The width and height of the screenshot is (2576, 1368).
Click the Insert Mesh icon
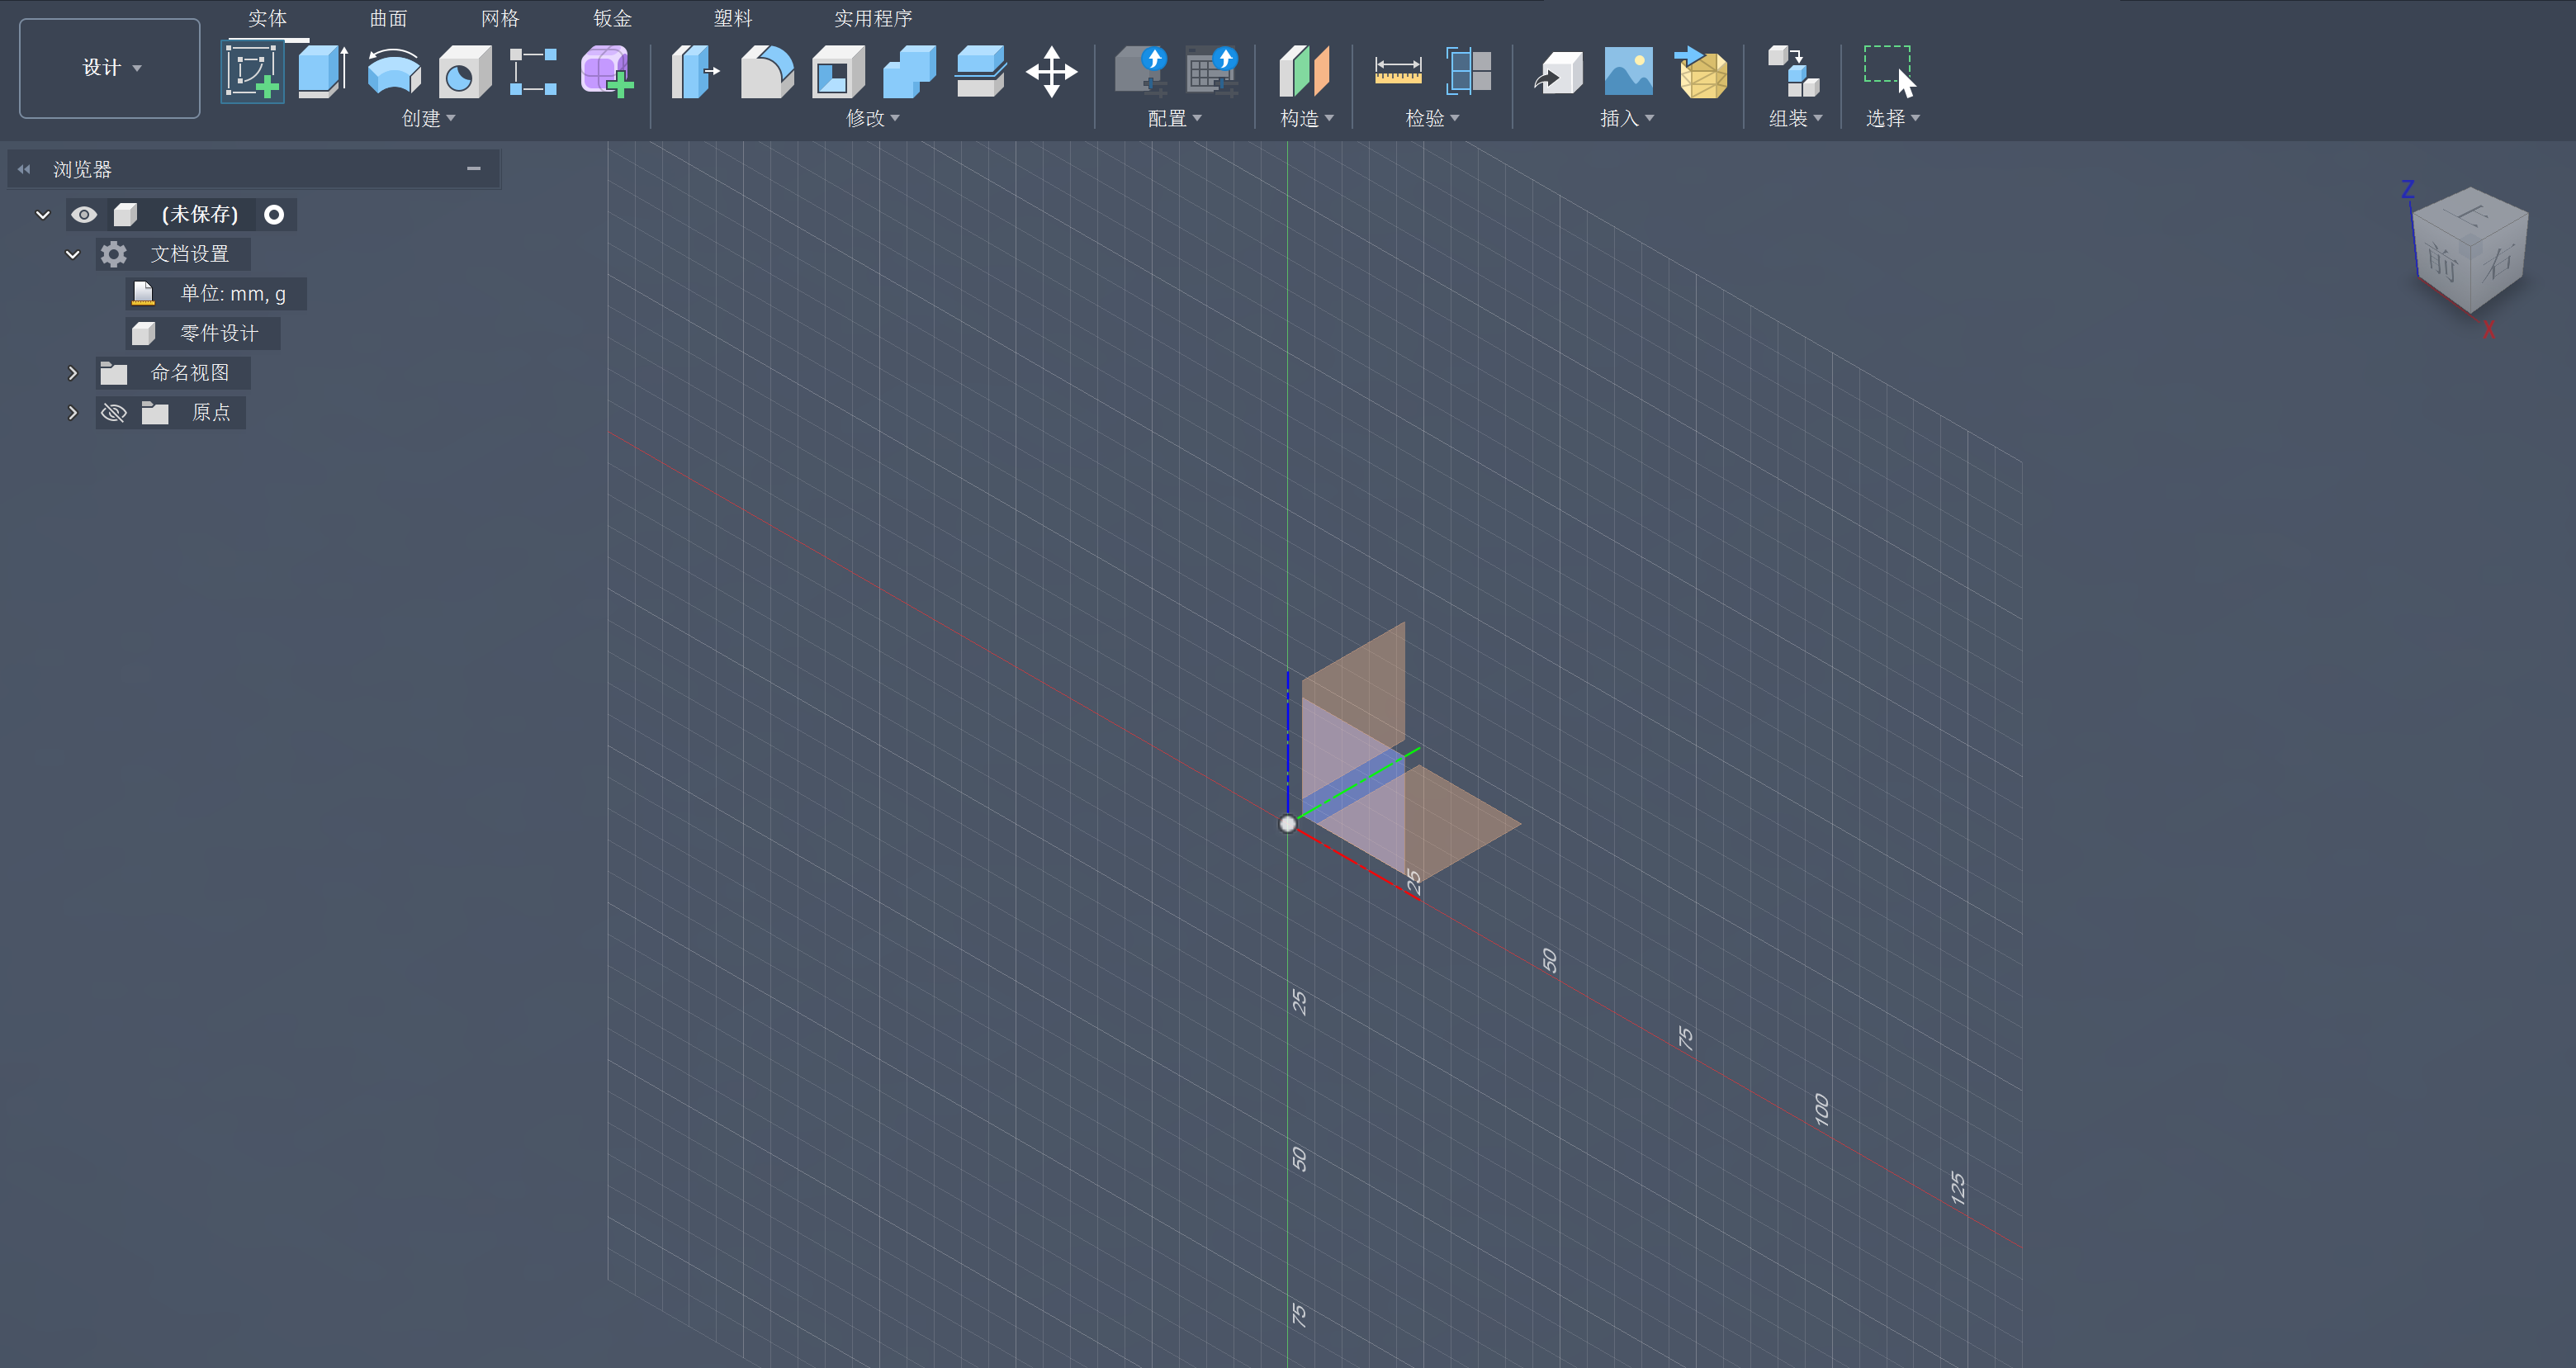click(x=1701, y=72)
